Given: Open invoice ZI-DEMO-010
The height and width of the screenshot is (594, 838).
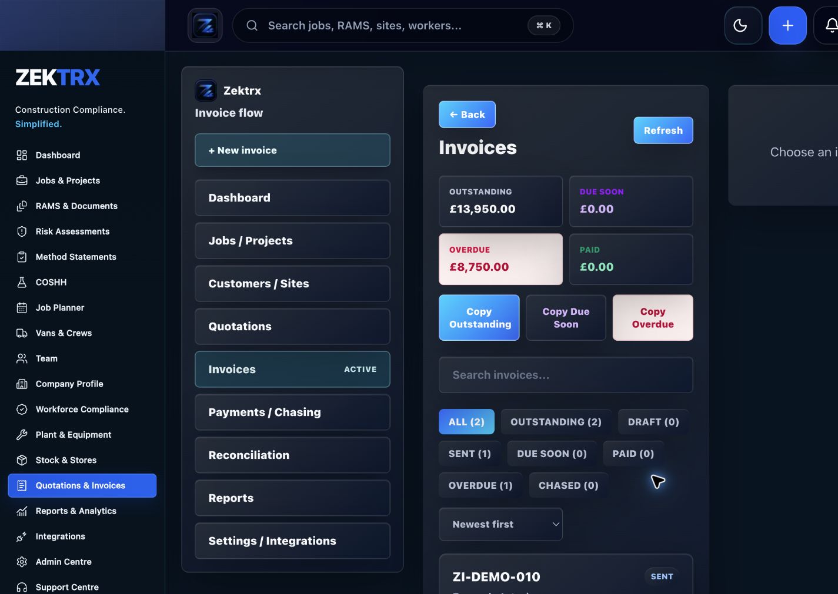Looking at the screenshot, I should point(566,575).
